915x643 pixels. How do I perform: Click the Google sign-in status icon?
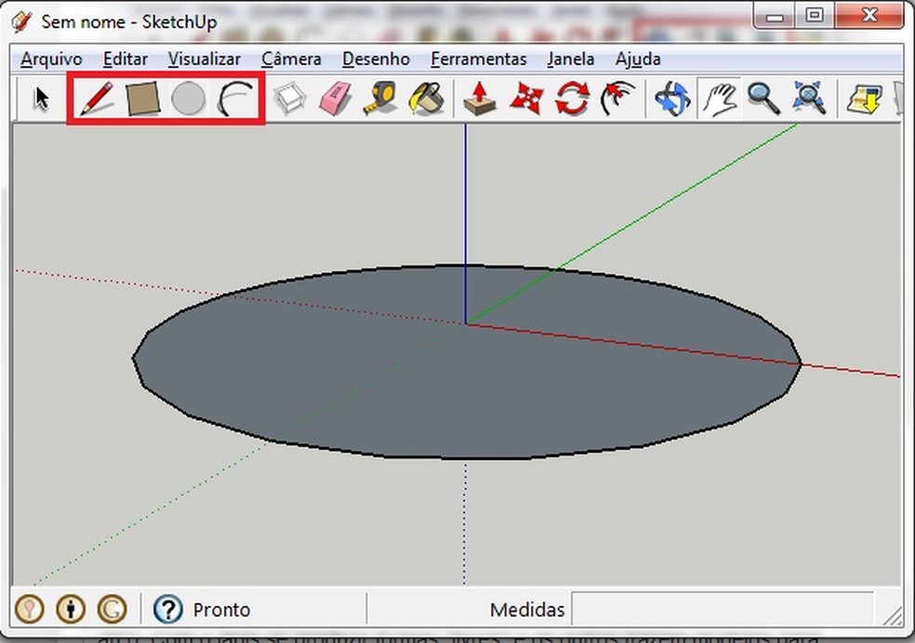112,610
